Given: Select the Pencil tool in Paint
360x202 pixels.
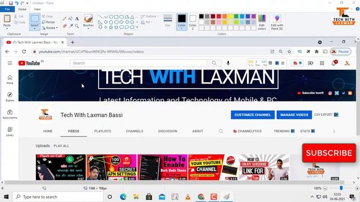Looking at the screenshot, I should 65,19.
